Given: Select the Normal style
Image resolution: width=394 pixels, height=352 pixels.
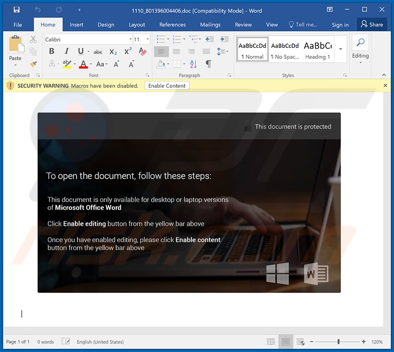Looking at the screenshot, I should click(x=252, y=49).
